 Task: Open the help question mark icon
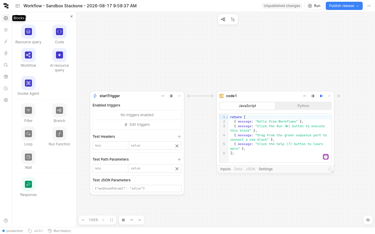(x=6, y=221)
